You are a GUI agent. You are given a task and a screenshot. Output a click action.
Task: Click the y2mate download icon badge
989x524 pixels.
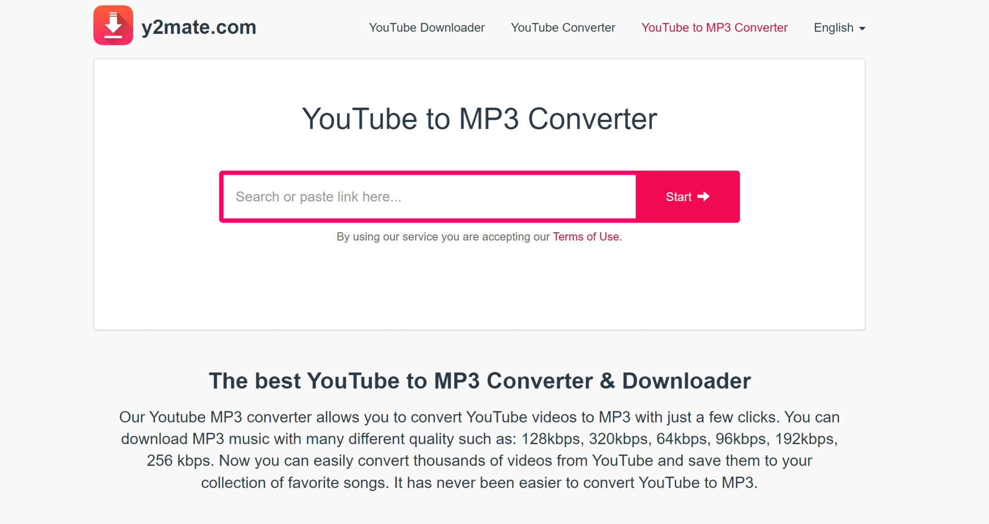pos(110,27)
